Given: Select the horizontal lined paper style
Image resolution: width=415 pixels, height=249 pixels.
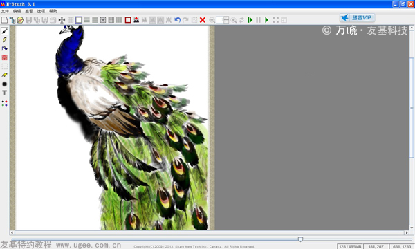Looking at the screenshot, I should point(87,20).
